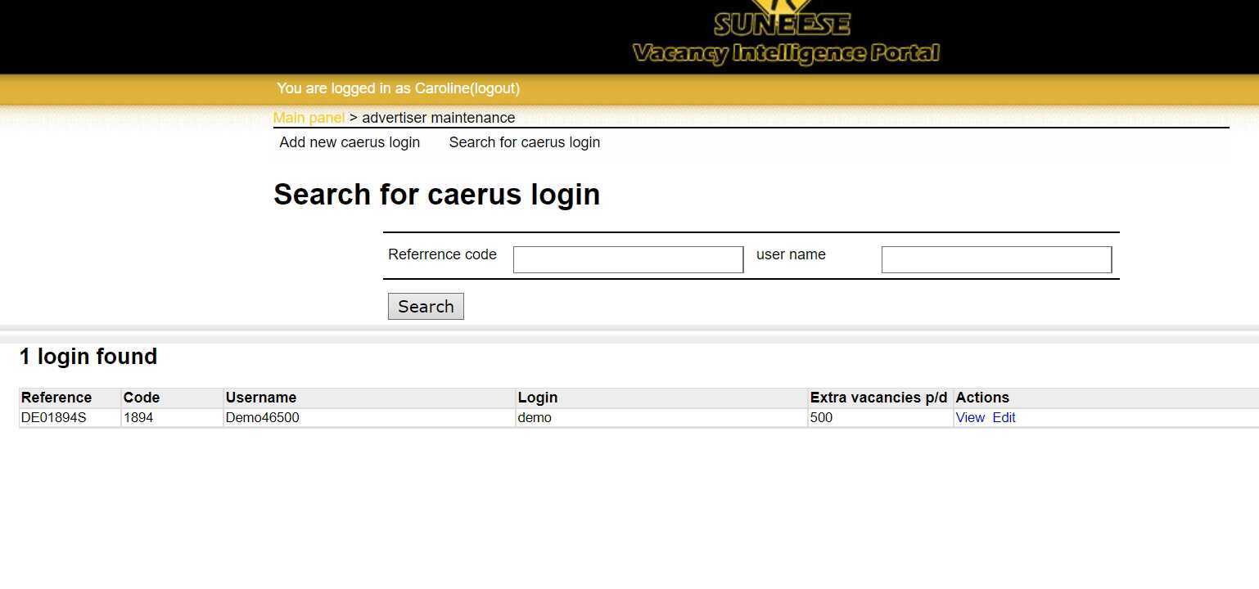Viewport: 1259px width, 589px height.
Task: Click the View link for DE01894S
Action: pyautogui.click(x=970, y=417)
